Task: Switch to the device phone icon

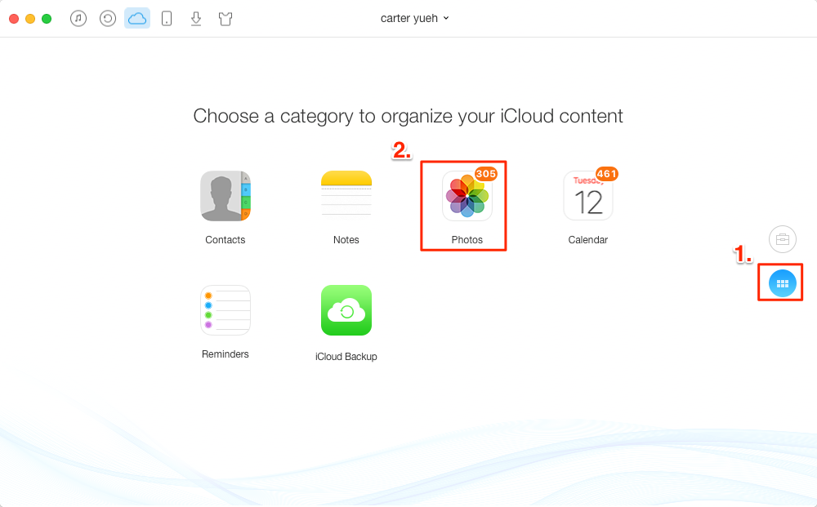Action: [x=167, y=18]
